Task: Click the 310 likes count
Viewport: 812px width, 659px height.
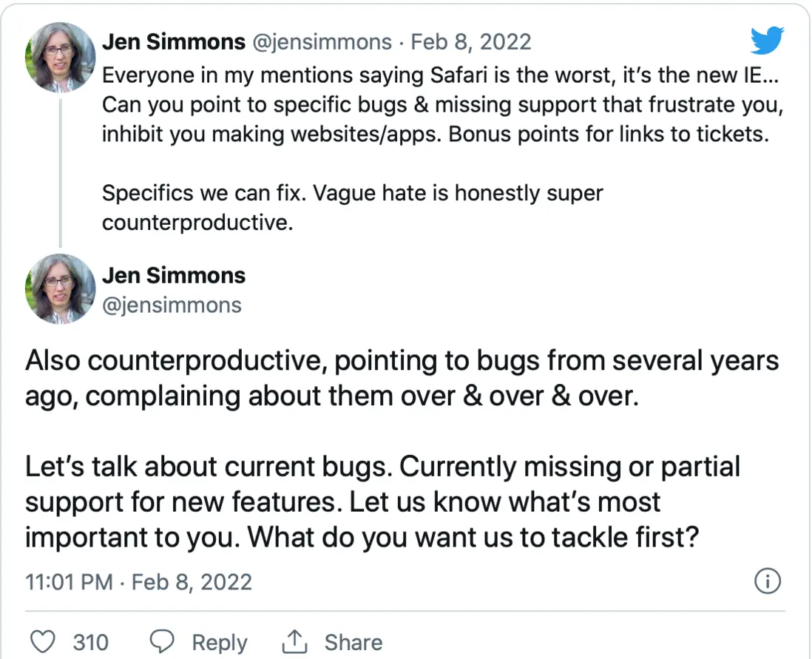Action: point(90,642)
